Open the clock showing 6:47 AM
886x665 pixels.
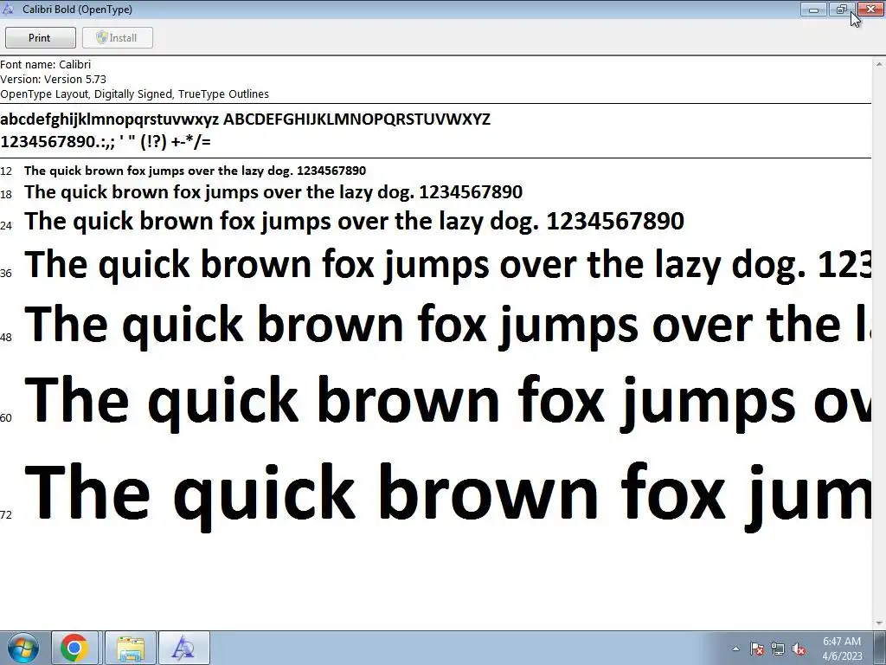click(842, 649)
